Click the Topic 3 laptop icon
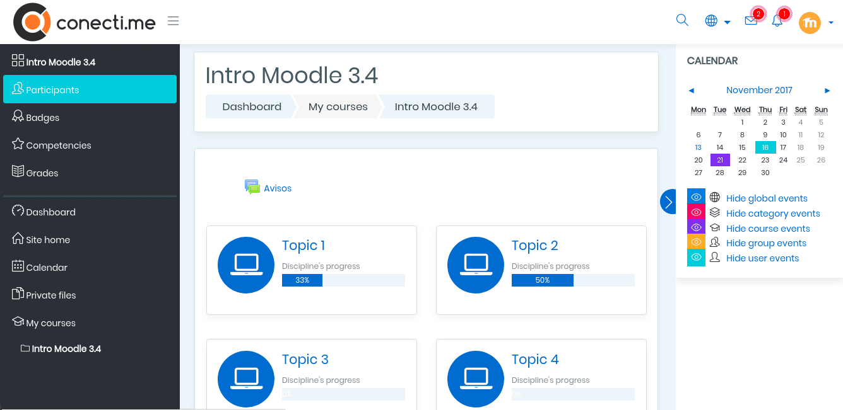Screen dimensions: 843x410 point(246,379)
